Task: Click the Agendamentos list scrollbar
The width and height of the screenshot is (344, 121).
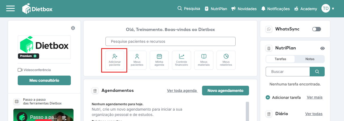Action: point(247,111)
